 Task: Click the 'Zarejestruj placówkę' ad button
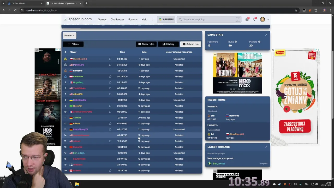[295, 126]
